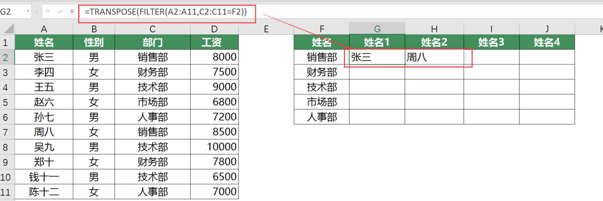603x201 pixels.
Task: Select the cell containing 陈十二
Action: point(44,192)
